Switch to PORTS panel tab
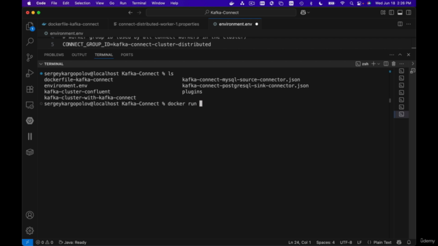The width and height of the screenshot is (438, 246). pyautogui.click(x=127, y=55)
